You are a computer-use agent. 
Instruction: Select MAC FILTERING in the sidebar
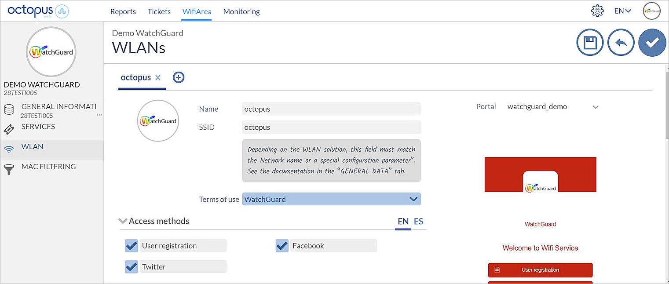pyautogui.click(x=48, y=167)
